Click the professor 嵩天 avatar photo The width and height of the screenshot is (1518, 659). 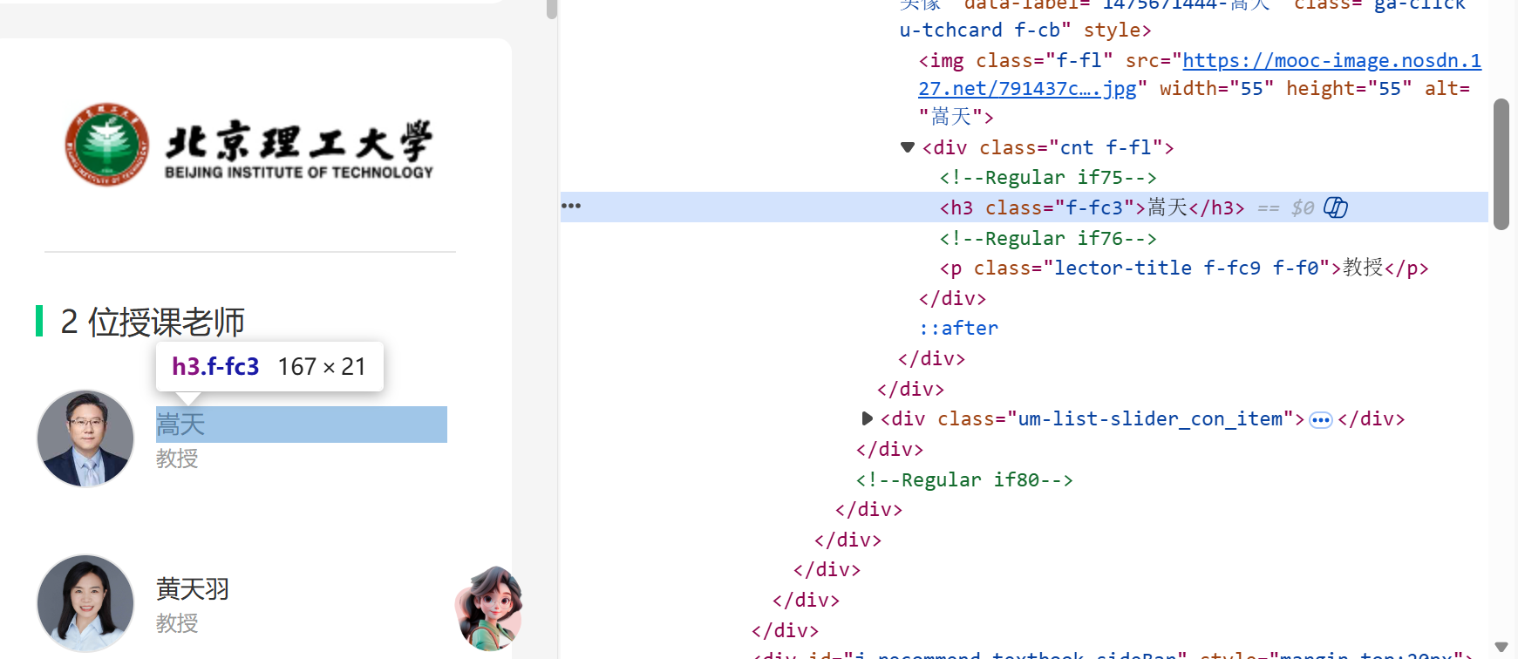pyautogui.click(x=85, y=438)
